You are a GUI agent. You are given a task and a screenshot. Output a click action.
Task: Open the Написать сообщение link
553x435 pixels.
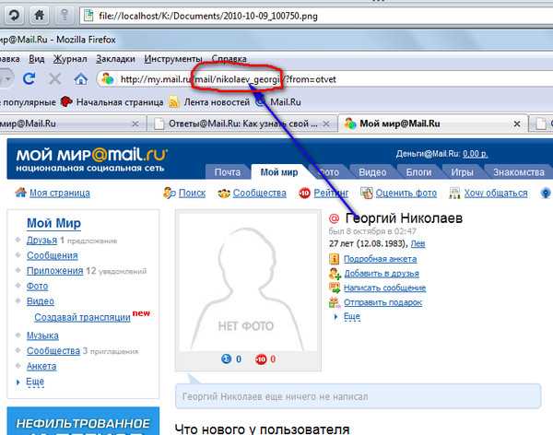click(x=384, y=288)
